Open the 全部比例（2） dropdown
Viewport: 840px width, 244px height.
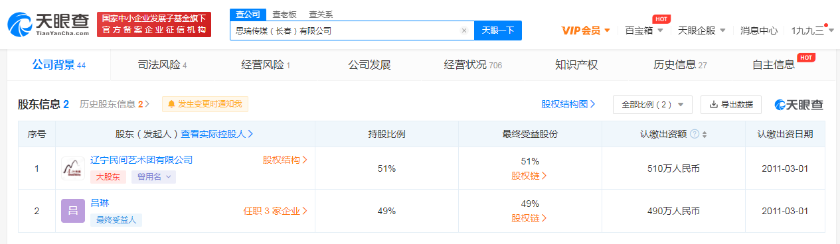(652, 104)
